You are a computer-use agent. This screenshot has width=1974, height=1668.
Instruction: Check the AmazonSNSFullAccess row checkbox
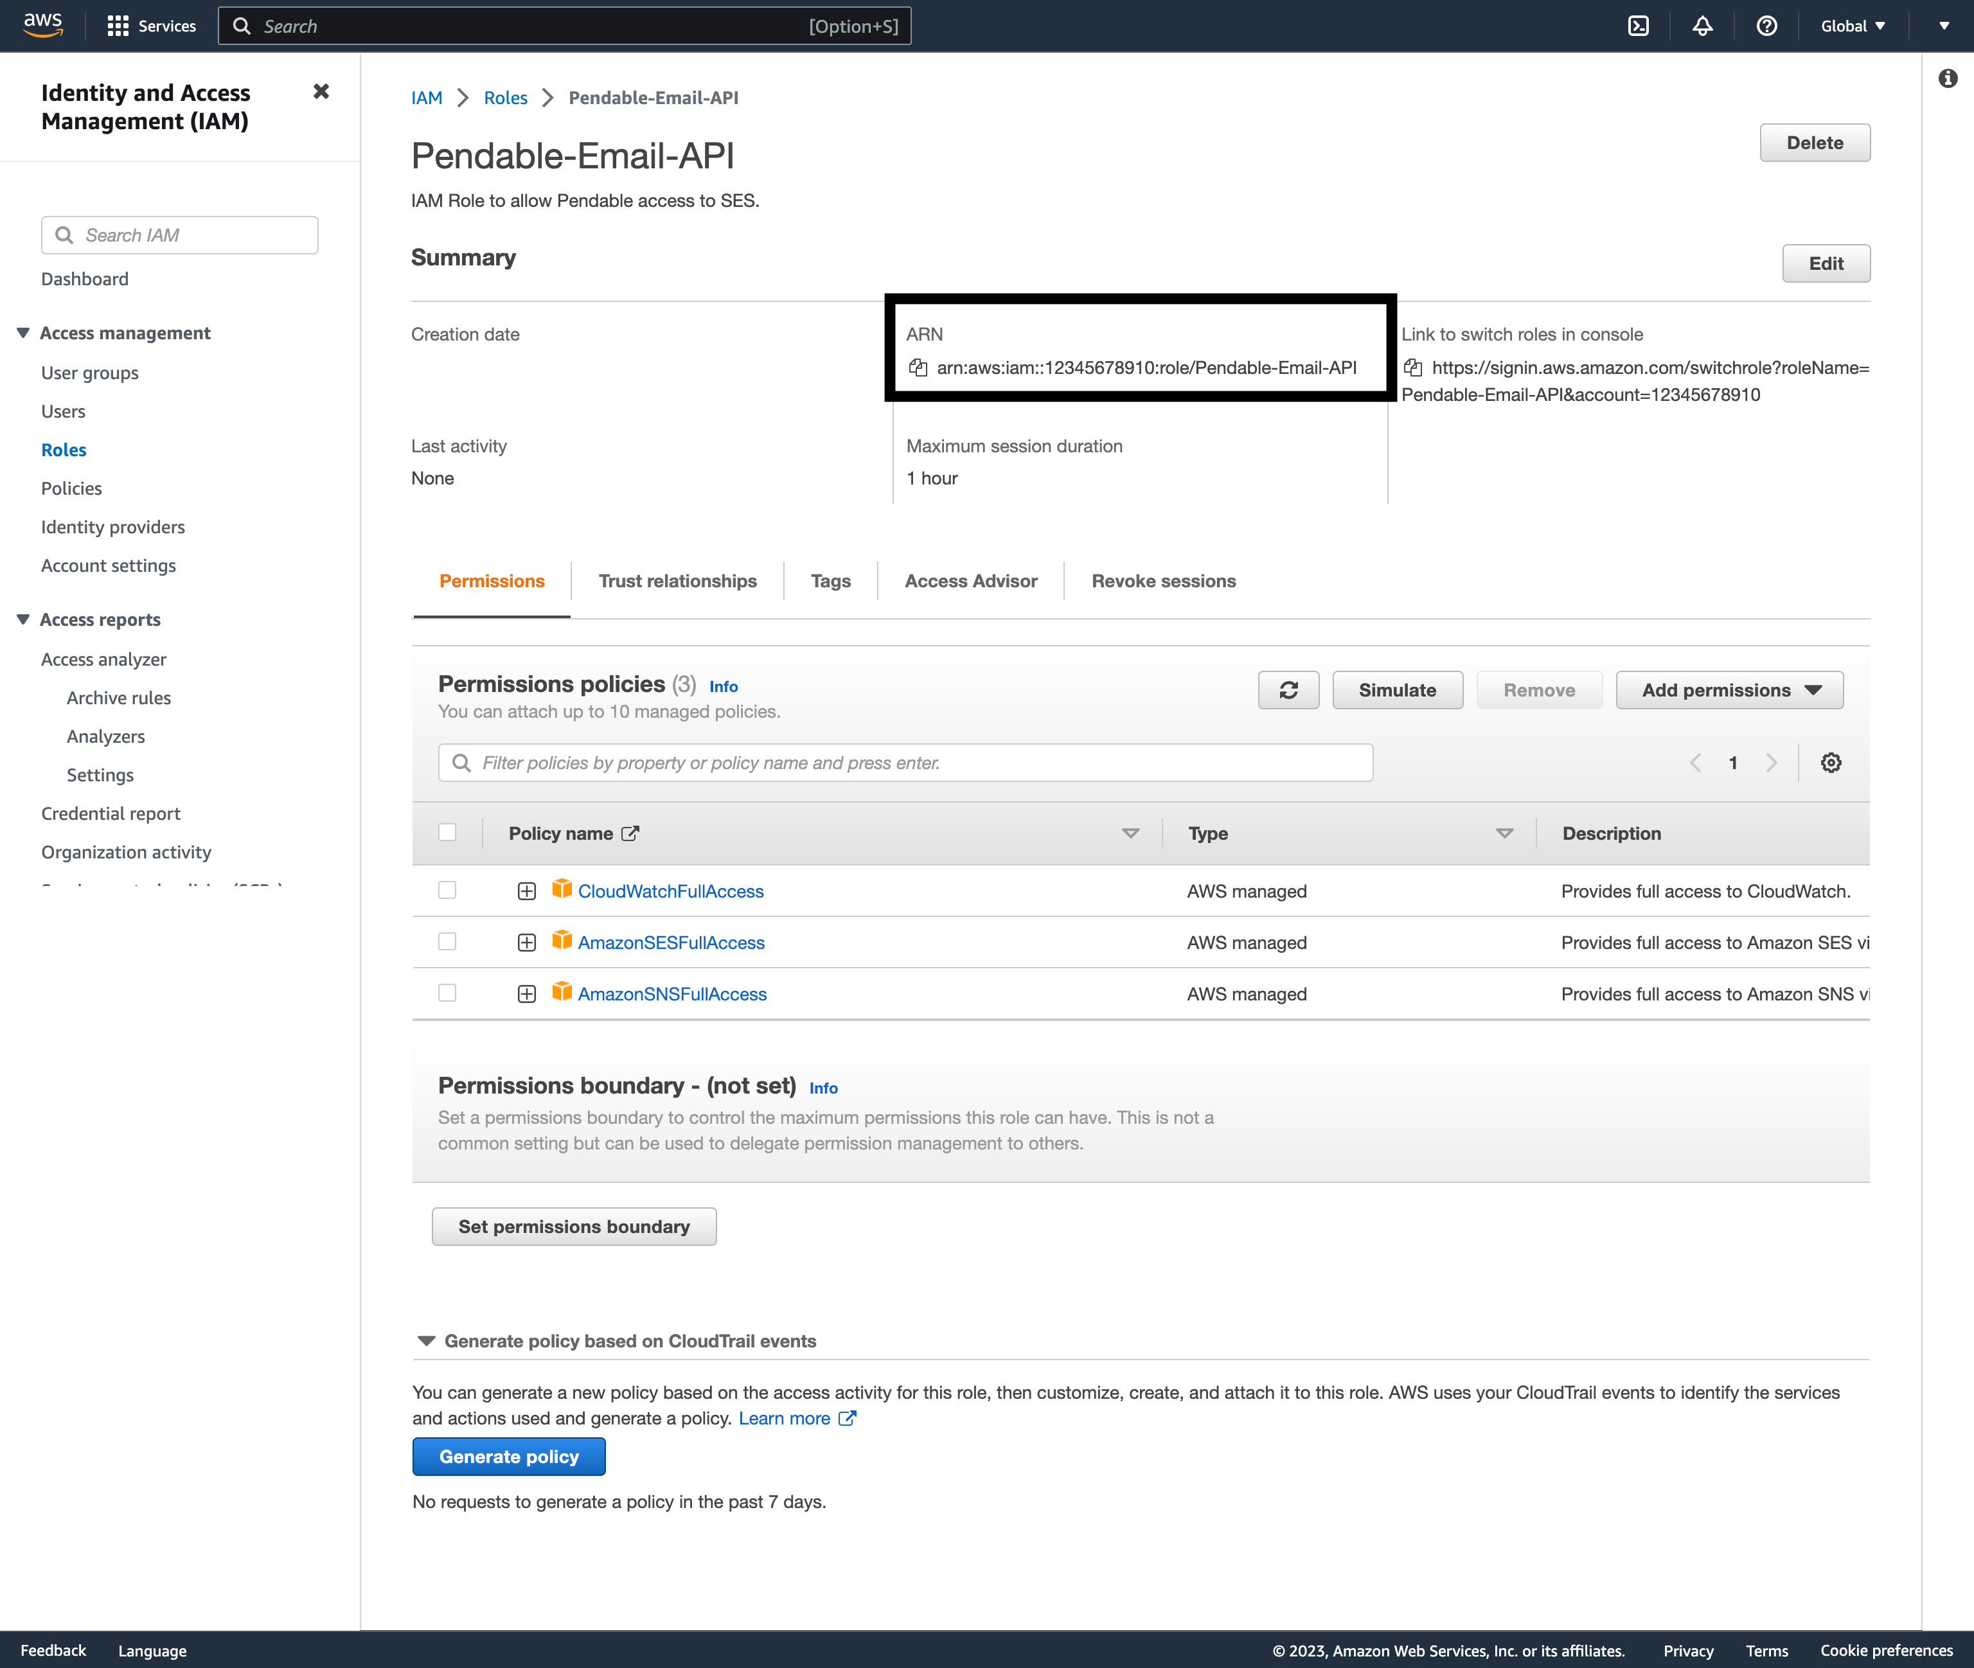(447, 993)
